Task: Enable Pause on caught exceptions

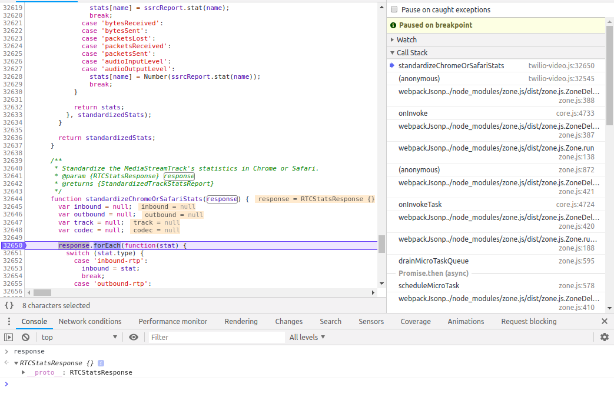Action: (394, 9)
